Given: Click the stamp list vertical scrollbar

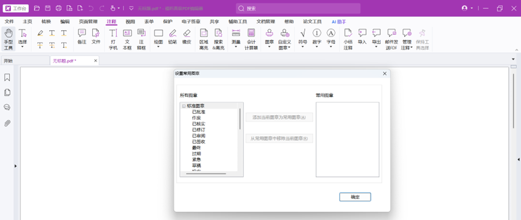Looking at the screenshot, I should (x=240, y=119).
